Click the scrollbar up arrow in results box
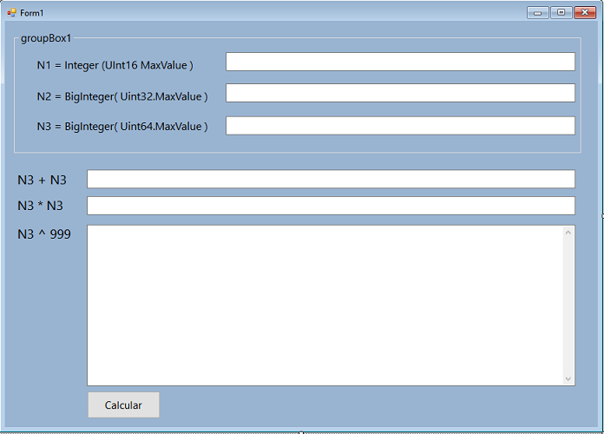604x434 pixels. click(568, 233)
